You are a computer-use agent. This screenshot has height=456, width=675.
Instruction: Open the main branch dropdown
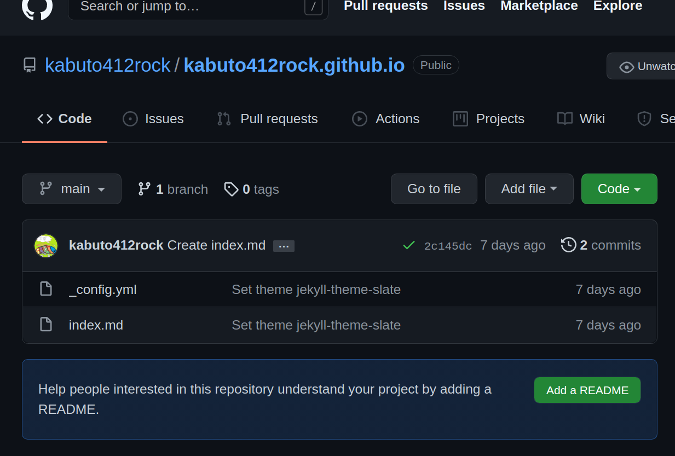click(x=72, y=189)
